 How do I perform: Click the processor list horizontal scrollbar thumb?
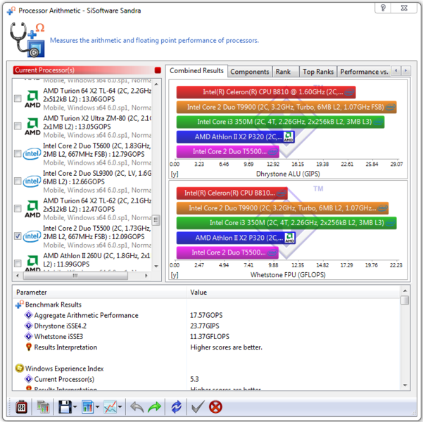click(x=75, y=276)
